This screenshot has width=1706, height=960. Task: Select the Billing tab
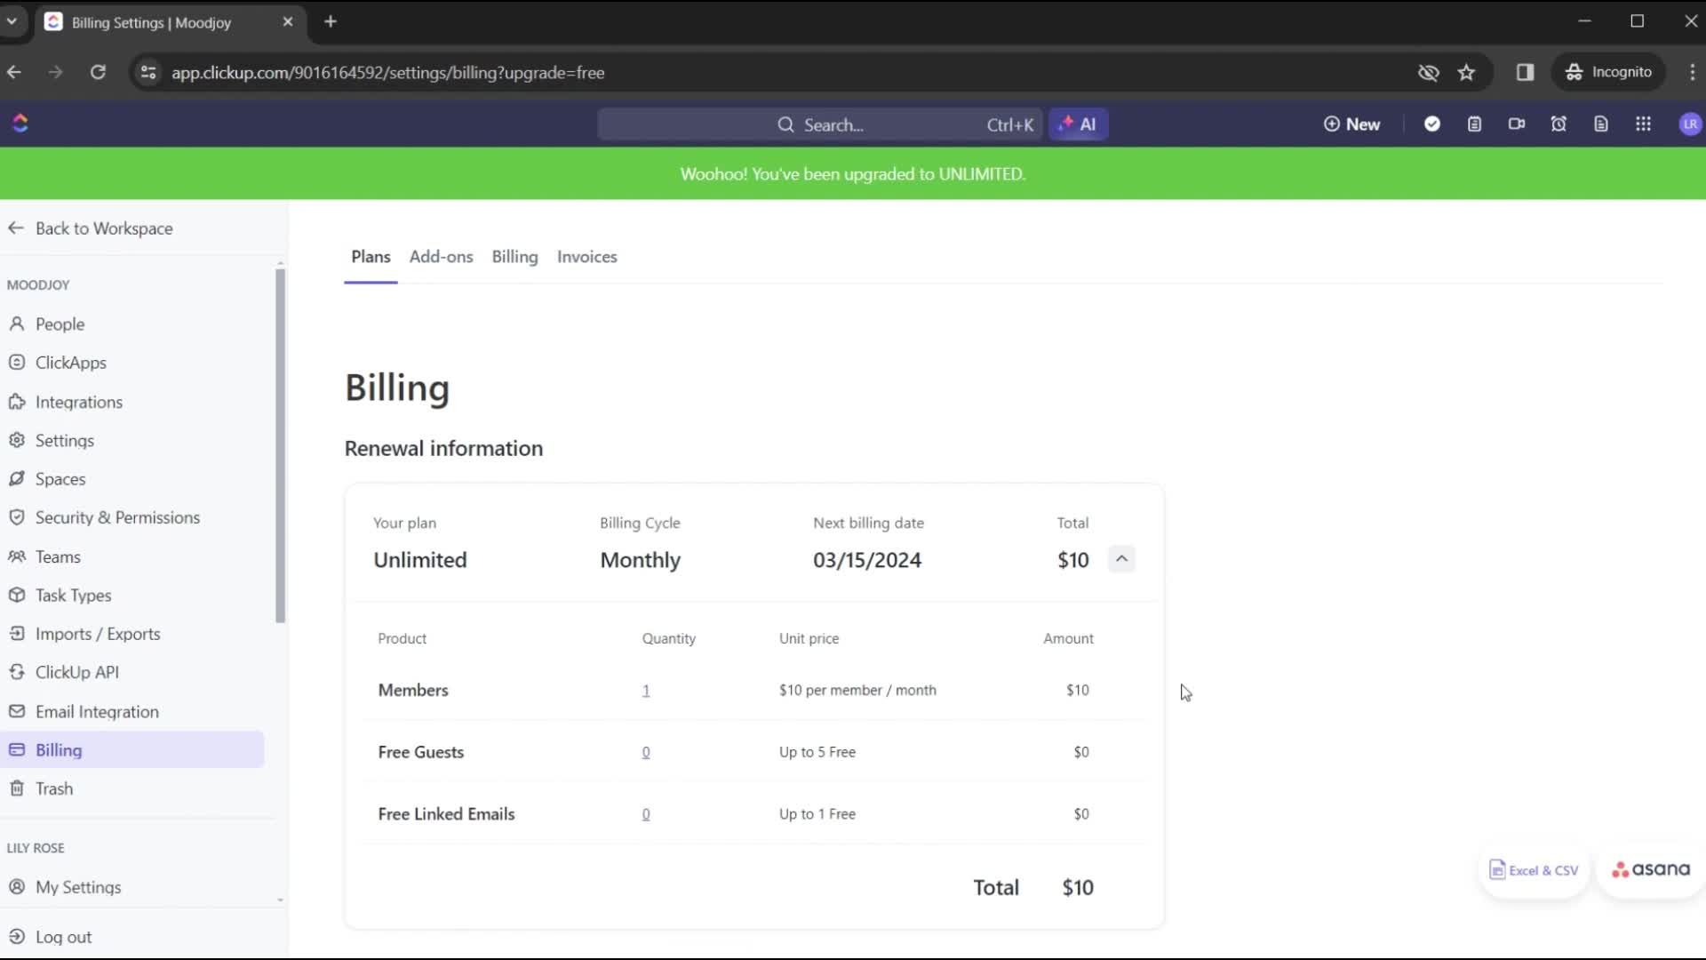click(x=514, y=257)
